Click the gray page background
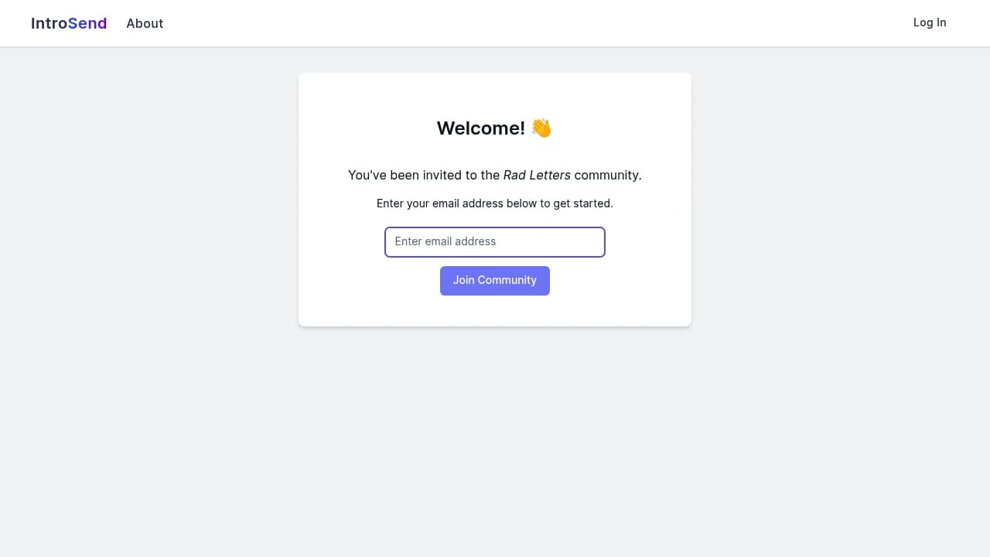990x557 pixels. click(x=155, y=425)
